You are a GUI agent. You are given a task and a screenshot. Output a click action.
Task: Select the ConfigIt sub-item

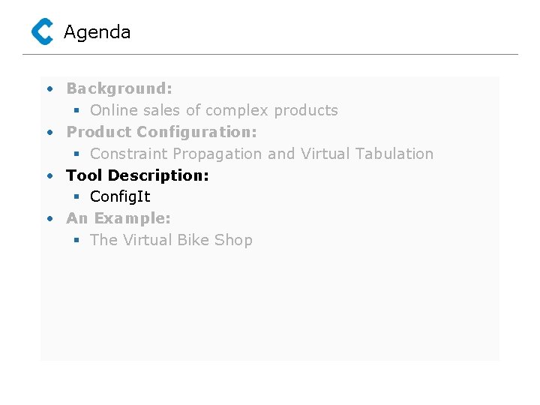tap(120, 197)
